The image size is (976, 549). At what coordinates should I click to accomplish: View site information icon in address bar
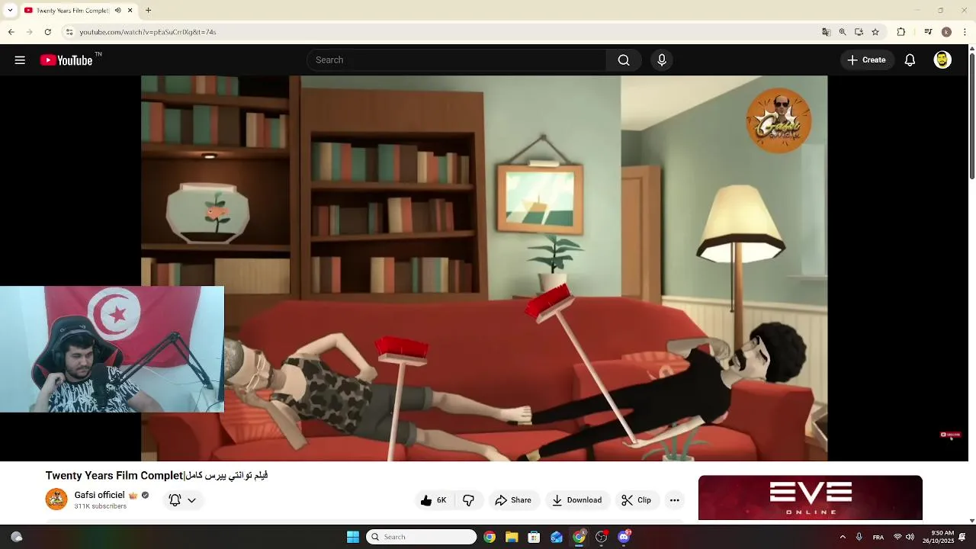[x=69, y=32]
